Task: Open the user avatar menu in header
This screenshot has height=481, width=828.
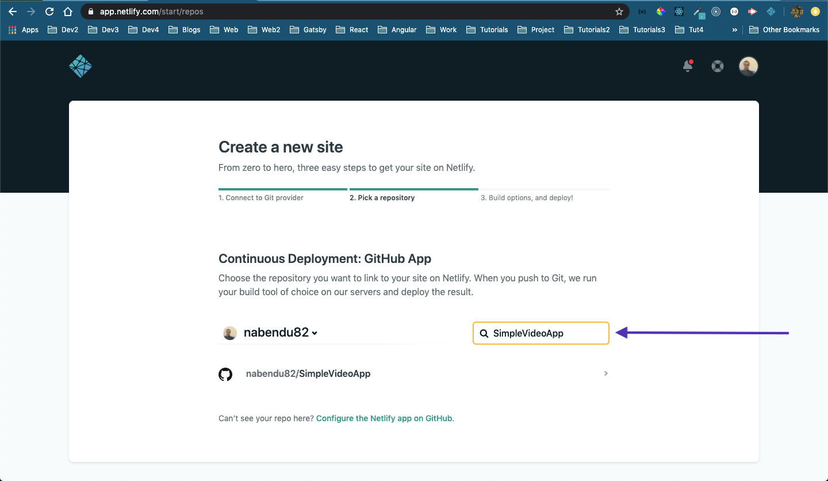Action: pyautogui.click(x=749, y=66)
